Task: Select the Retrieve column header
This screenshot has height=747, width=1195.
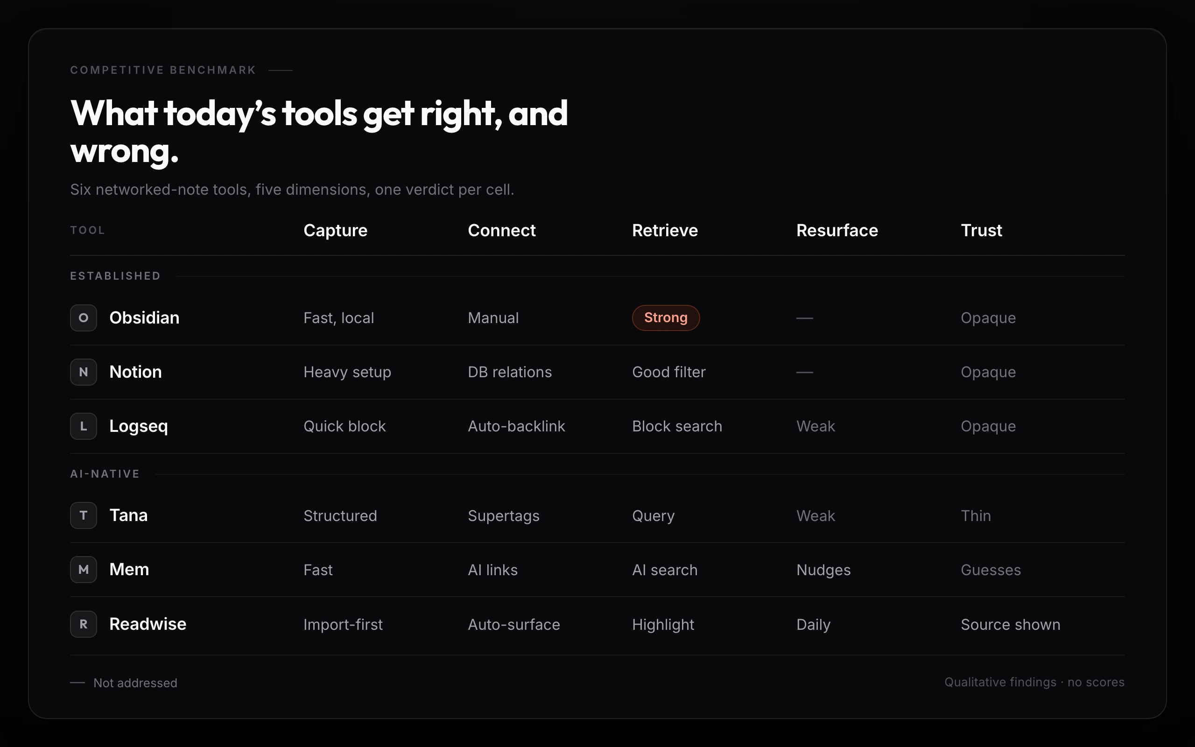Action: click(x=665, y=230)
